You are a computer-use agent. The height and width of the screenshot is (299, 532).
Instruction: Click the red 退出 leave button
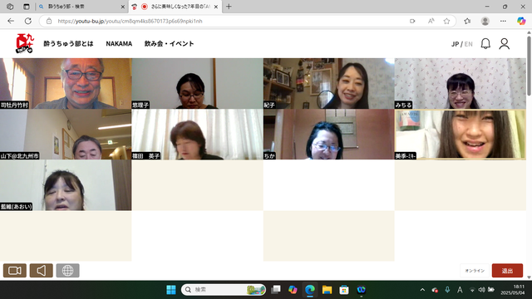507,271
